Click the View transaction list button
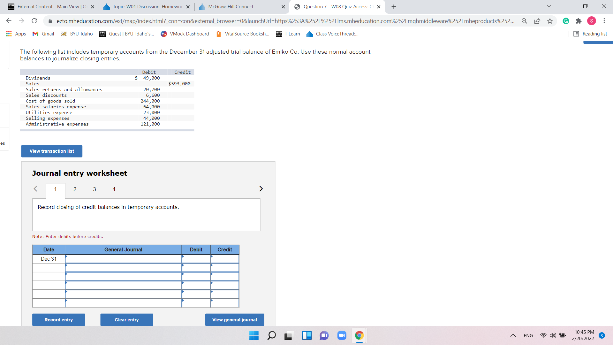The width and height of the screenshot is (613, 345). tap(51, 151)
